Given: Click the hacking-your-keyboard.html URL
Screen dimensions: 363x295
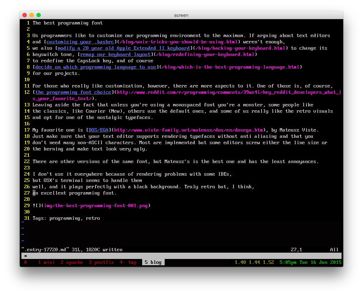Looking at the screenshot, I should pos(240,48).
